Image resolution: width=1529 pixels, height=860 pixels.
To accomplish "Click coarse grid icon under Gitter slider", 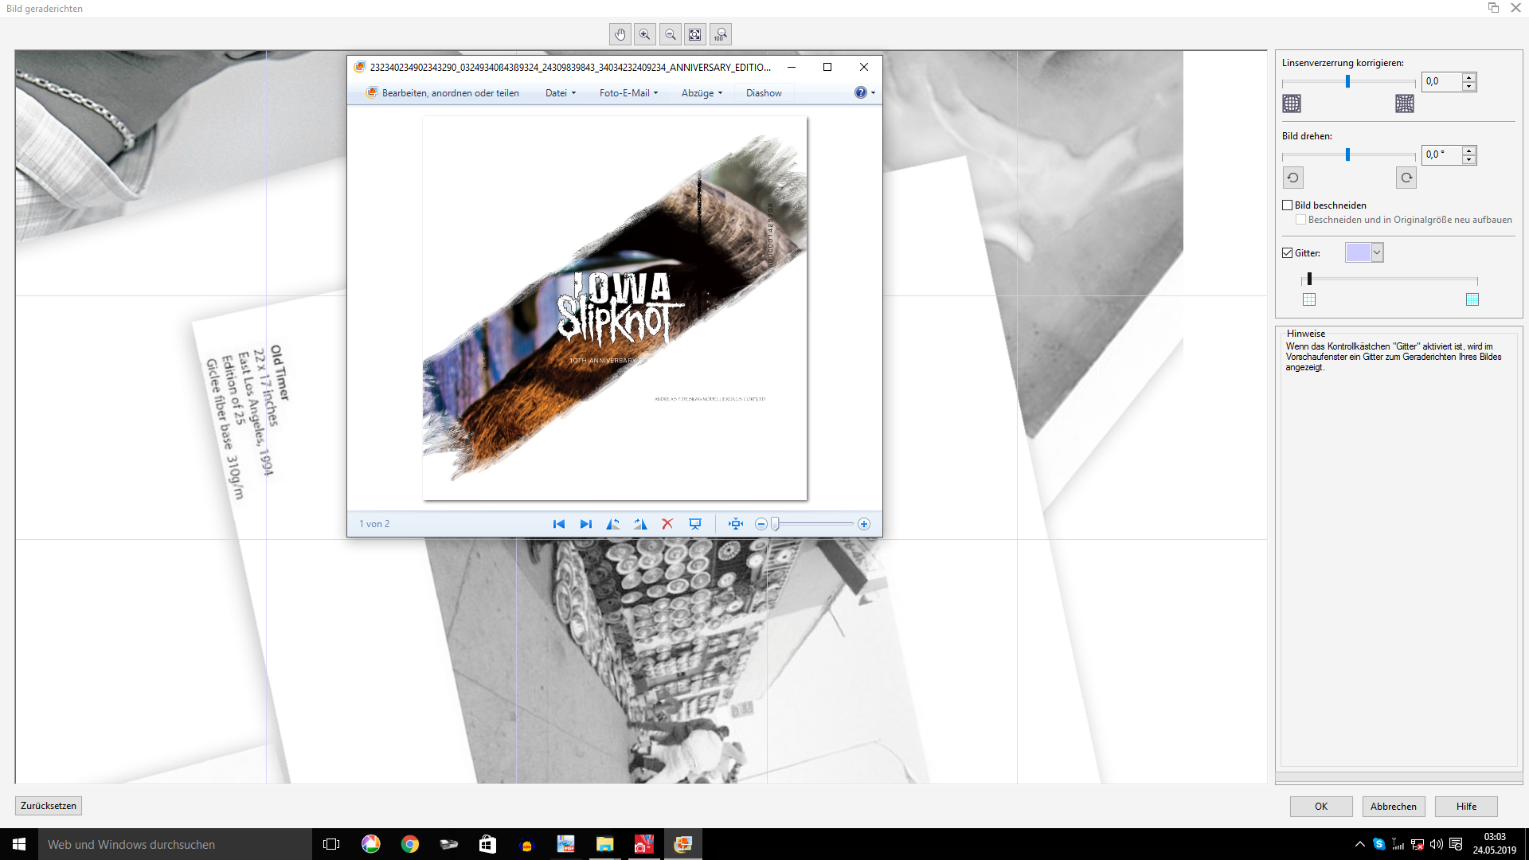I will click(x=1309, y=299).
